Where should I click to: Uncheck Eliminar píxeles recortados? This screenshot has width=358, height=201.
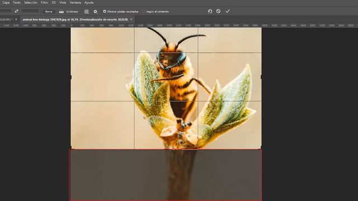pyautogui.click(x=105, y=11)
